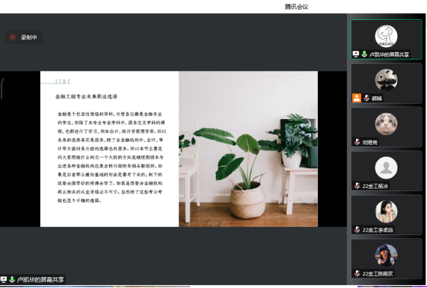Click the 22金工陈雨欢 participant name

click(377, 273)
